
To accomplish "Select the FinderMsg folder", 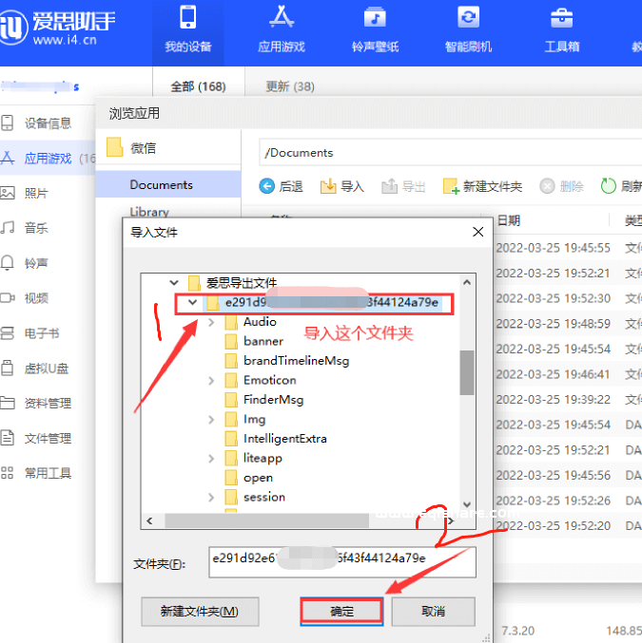I will tap(272, 400).
